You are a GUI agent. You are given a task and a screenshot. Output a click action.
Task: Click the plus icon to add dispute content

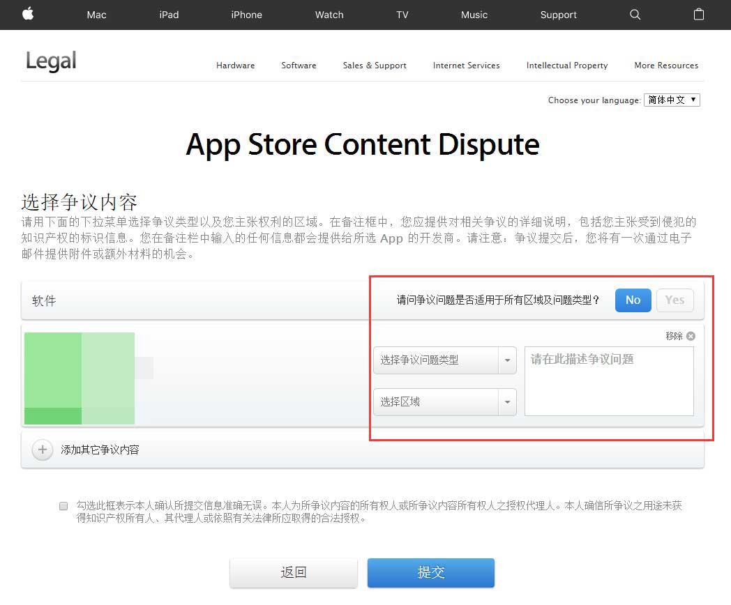coord(43,450)
